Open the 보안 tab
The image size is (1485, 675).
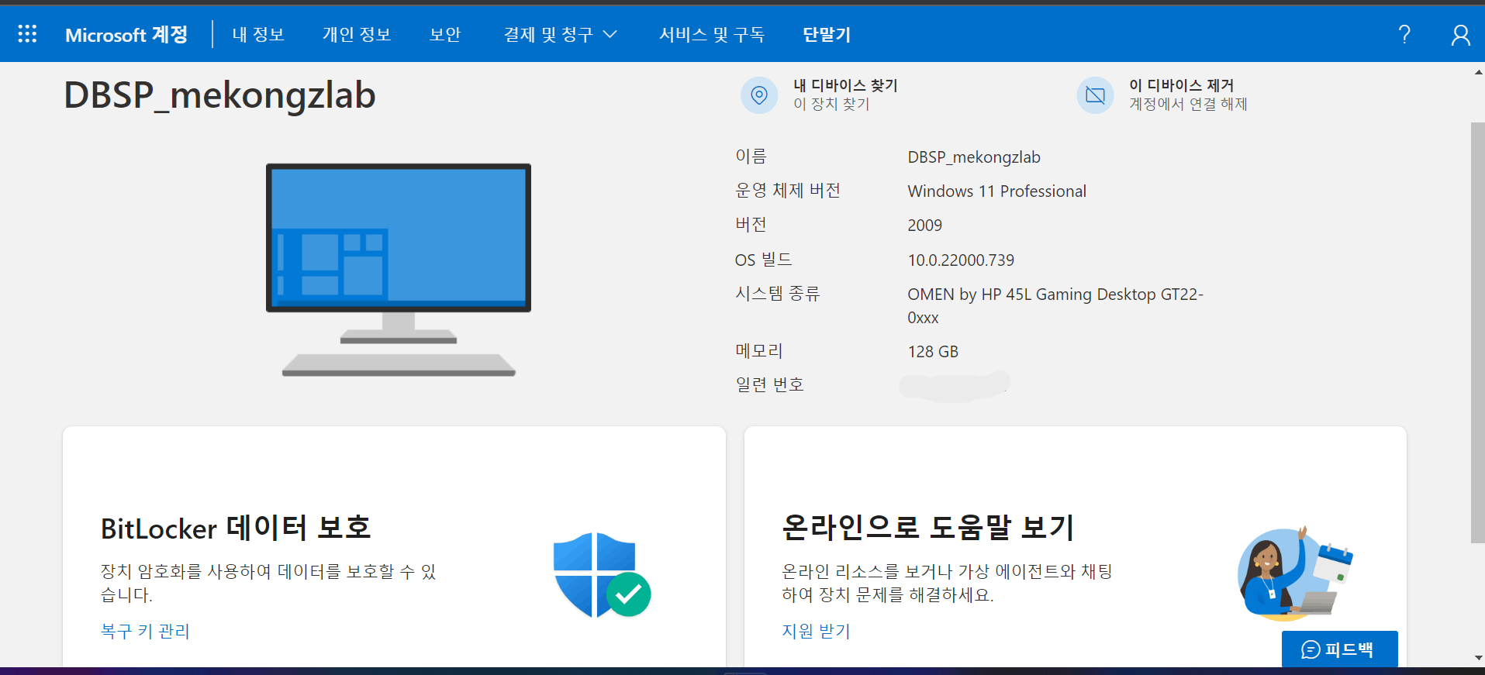point(445,35)
